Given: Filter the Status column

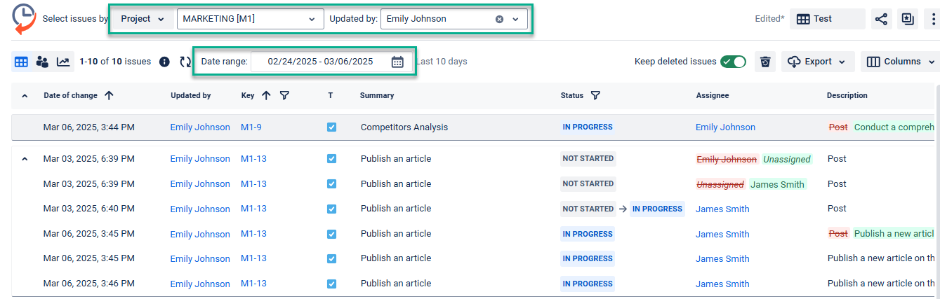Looking at the screenshot, I should point(595,95).
